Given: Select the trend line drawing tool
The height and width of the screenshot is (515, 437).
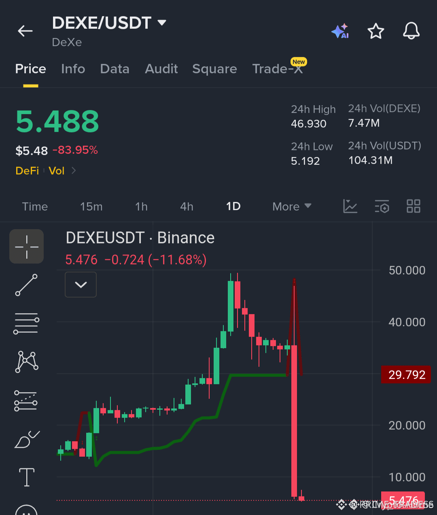Looking at the screenshot, I should pos(27,285).
